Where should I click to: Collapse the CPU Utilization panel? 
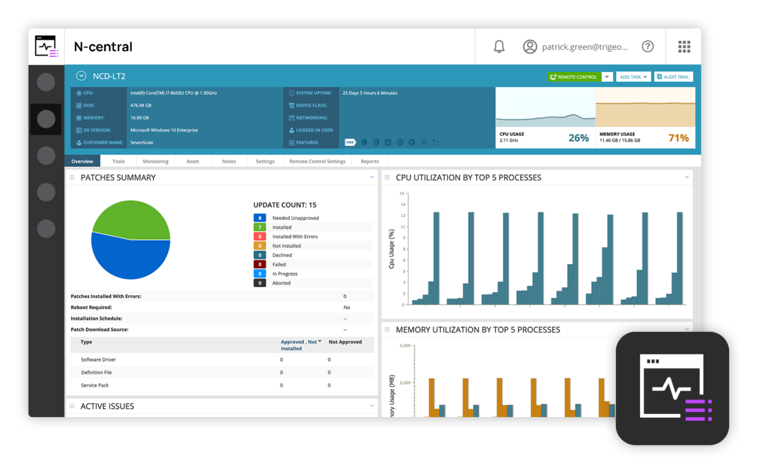687,178
